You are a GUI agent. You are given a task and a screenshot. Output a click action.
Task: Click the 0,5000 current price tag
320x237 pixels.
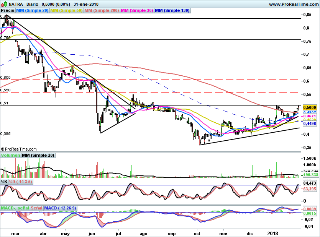(310, 108)
